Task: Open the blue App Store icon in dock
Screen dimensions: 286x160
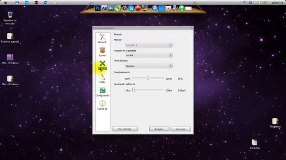Action: tap(155, 8)
